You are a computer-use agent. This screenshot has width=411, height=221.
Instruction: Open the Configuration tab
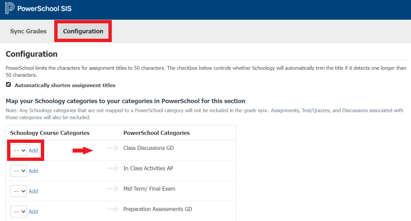point(83,31)
